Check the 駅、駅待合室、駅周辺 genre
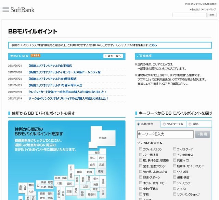 pos(141,160)
